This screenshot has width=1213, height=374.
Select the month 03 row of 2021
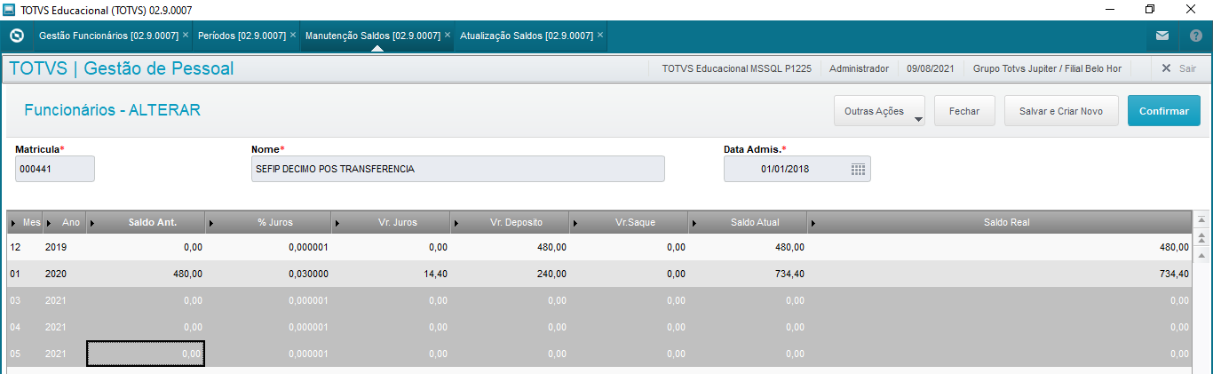pos(599,300)
